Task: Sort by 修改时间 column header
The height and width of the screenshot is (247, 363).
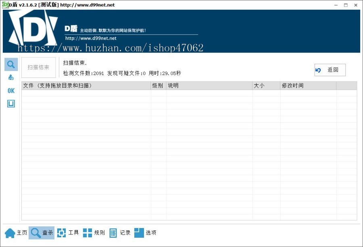Action: pos(308,86)
